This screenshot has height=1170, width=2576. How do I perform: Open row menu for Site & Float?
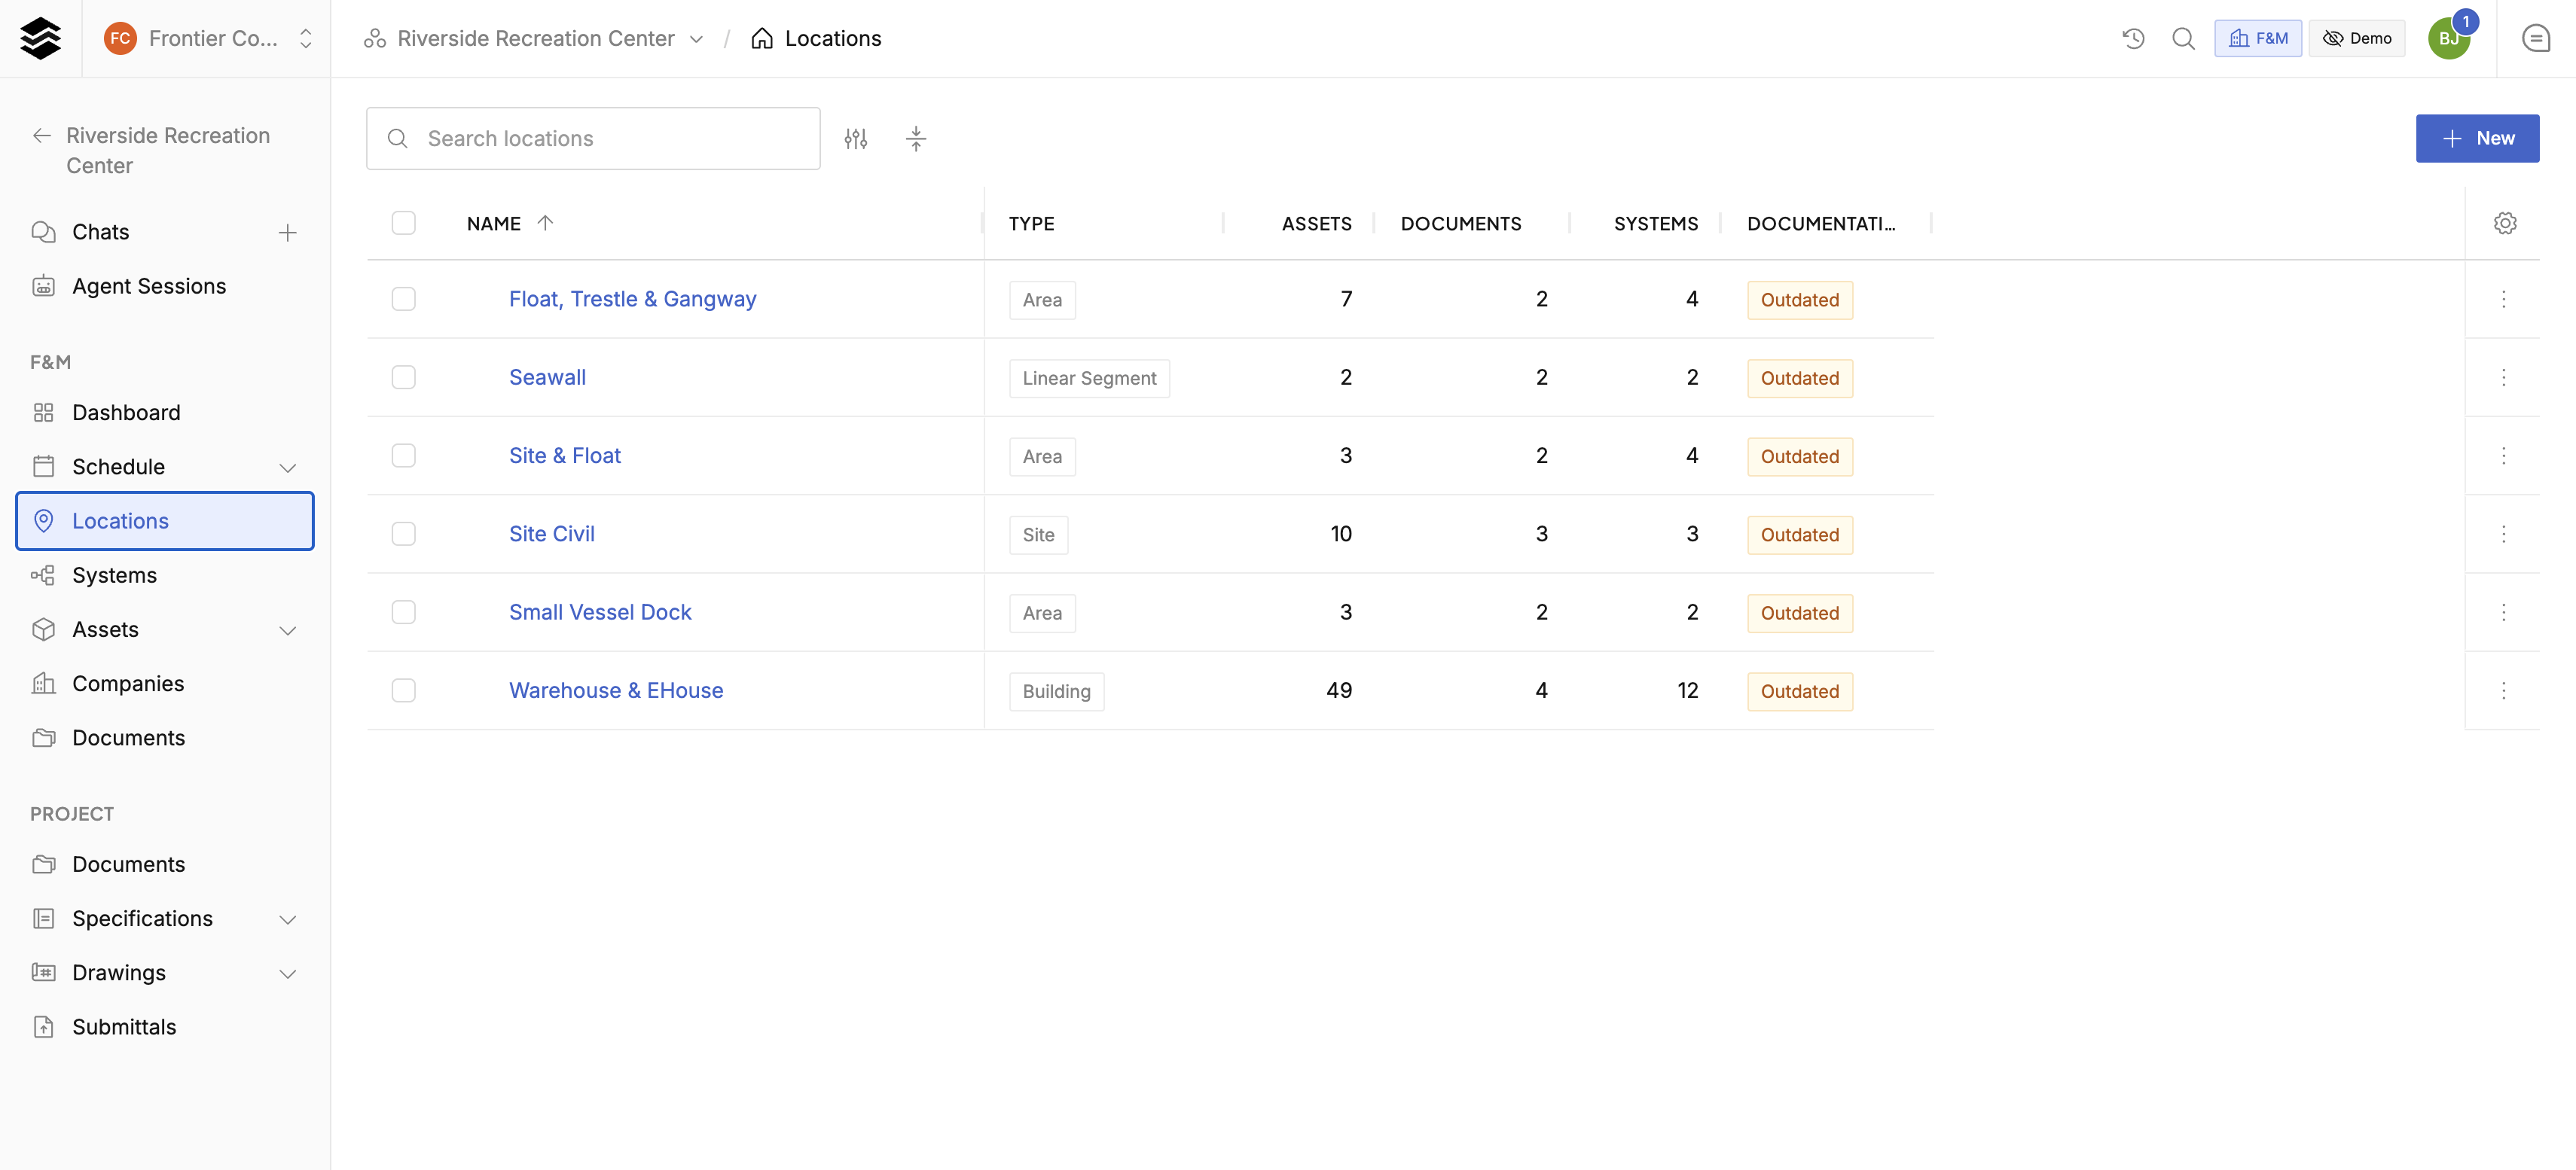point(2504,455)
